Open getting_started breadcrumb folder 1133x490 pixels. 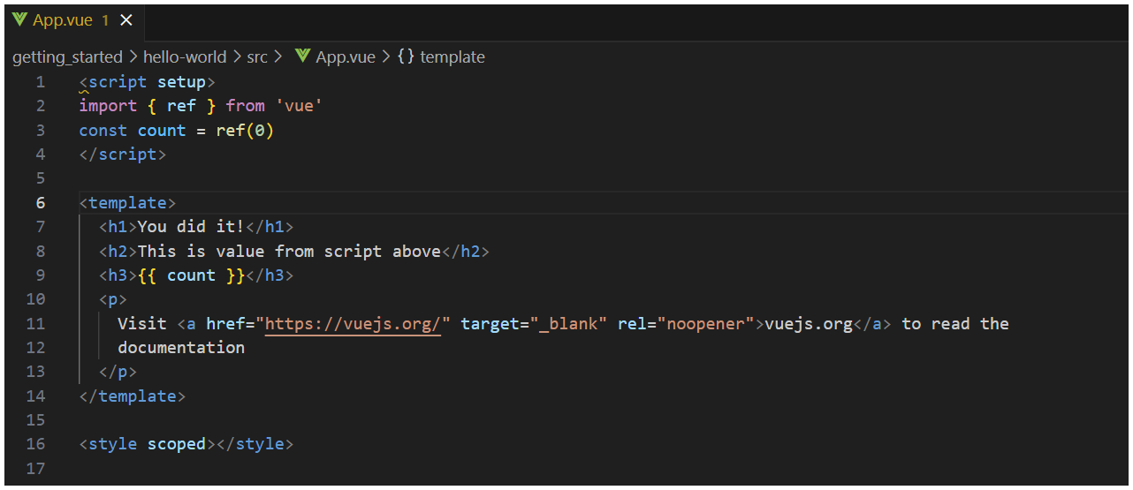[67, 57]
